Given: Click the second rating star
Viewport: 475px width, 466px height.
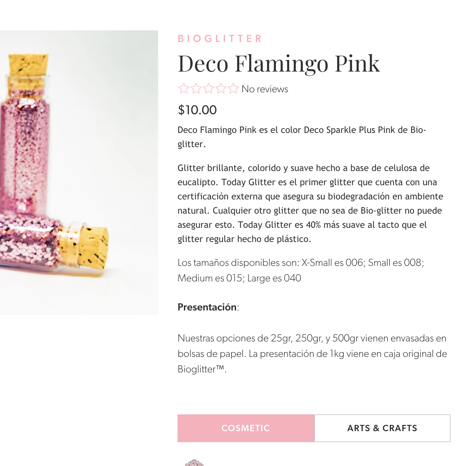Looking at the screenshot, I should coord(196,88).
